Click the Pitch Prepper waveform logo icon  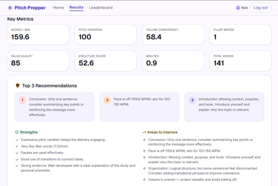[10, 8]
